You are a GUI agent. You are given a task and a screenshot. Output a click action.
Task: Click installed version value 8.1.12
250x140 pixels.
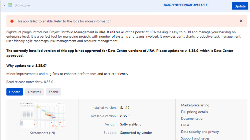click(x=125, y=108)
